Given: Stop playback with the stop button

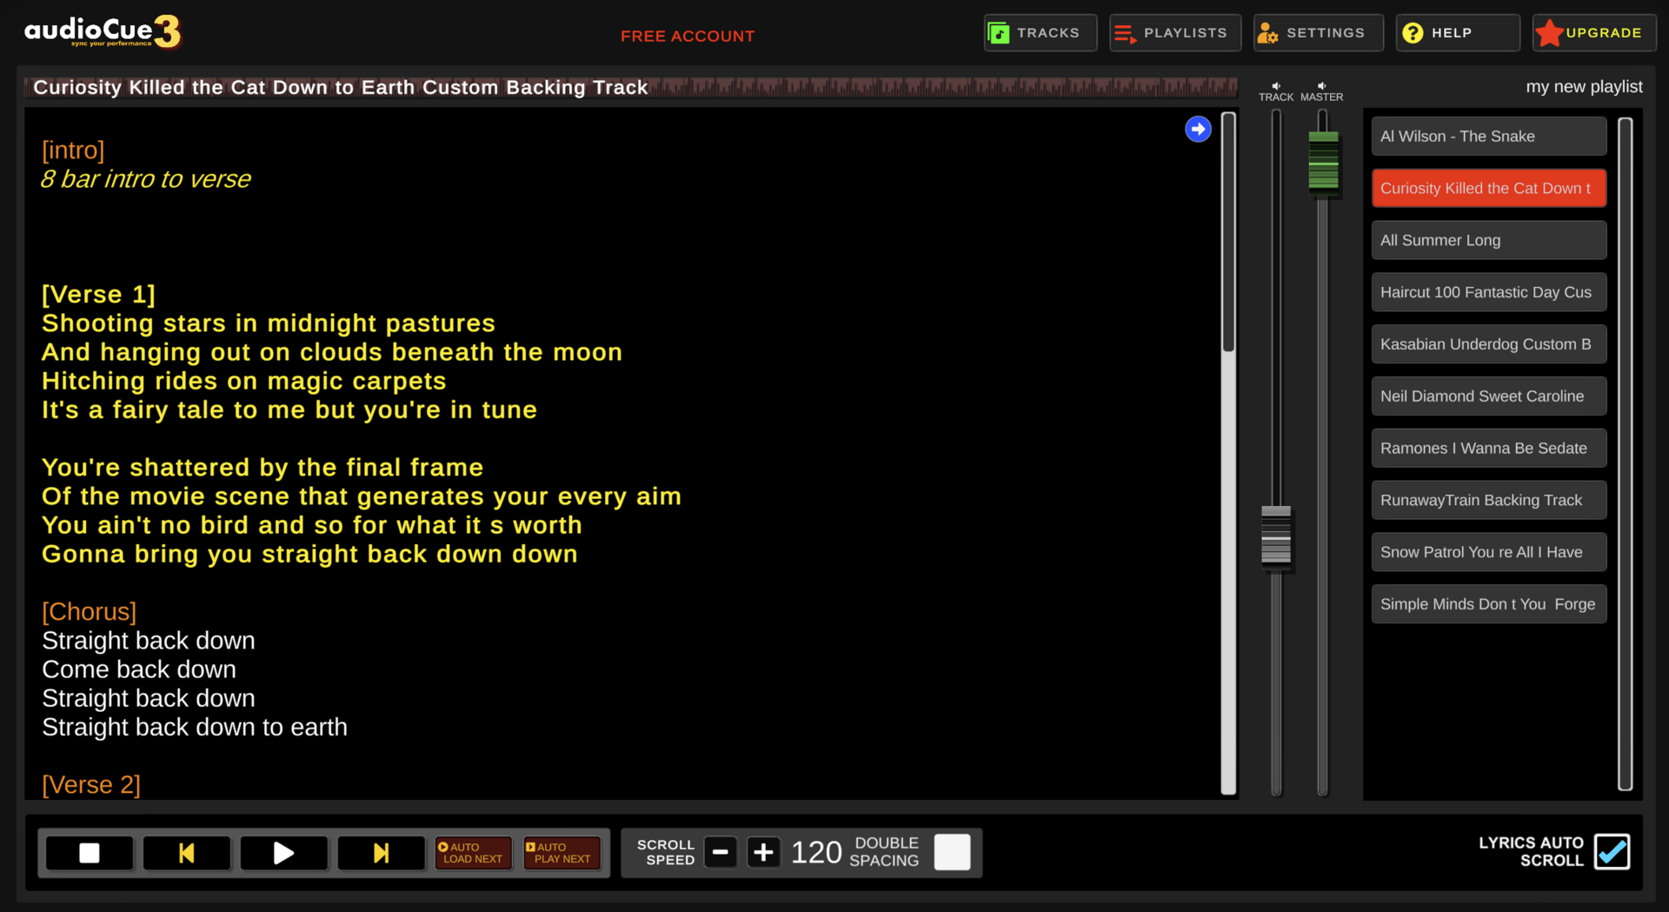Looking at the screenshot, I should pos(90,853).
